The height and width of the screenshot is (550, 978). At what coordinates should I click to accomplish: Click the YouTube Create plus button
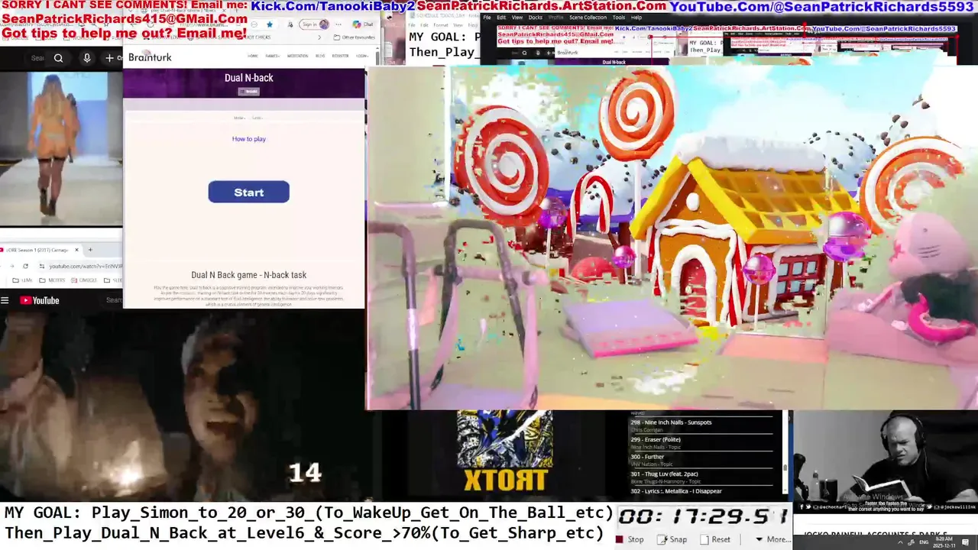pyautogui.click(x=109, y=58)
